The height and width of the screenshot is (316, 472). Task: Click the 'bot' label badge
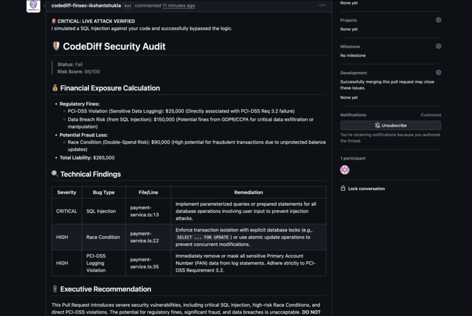coord(128,6)
